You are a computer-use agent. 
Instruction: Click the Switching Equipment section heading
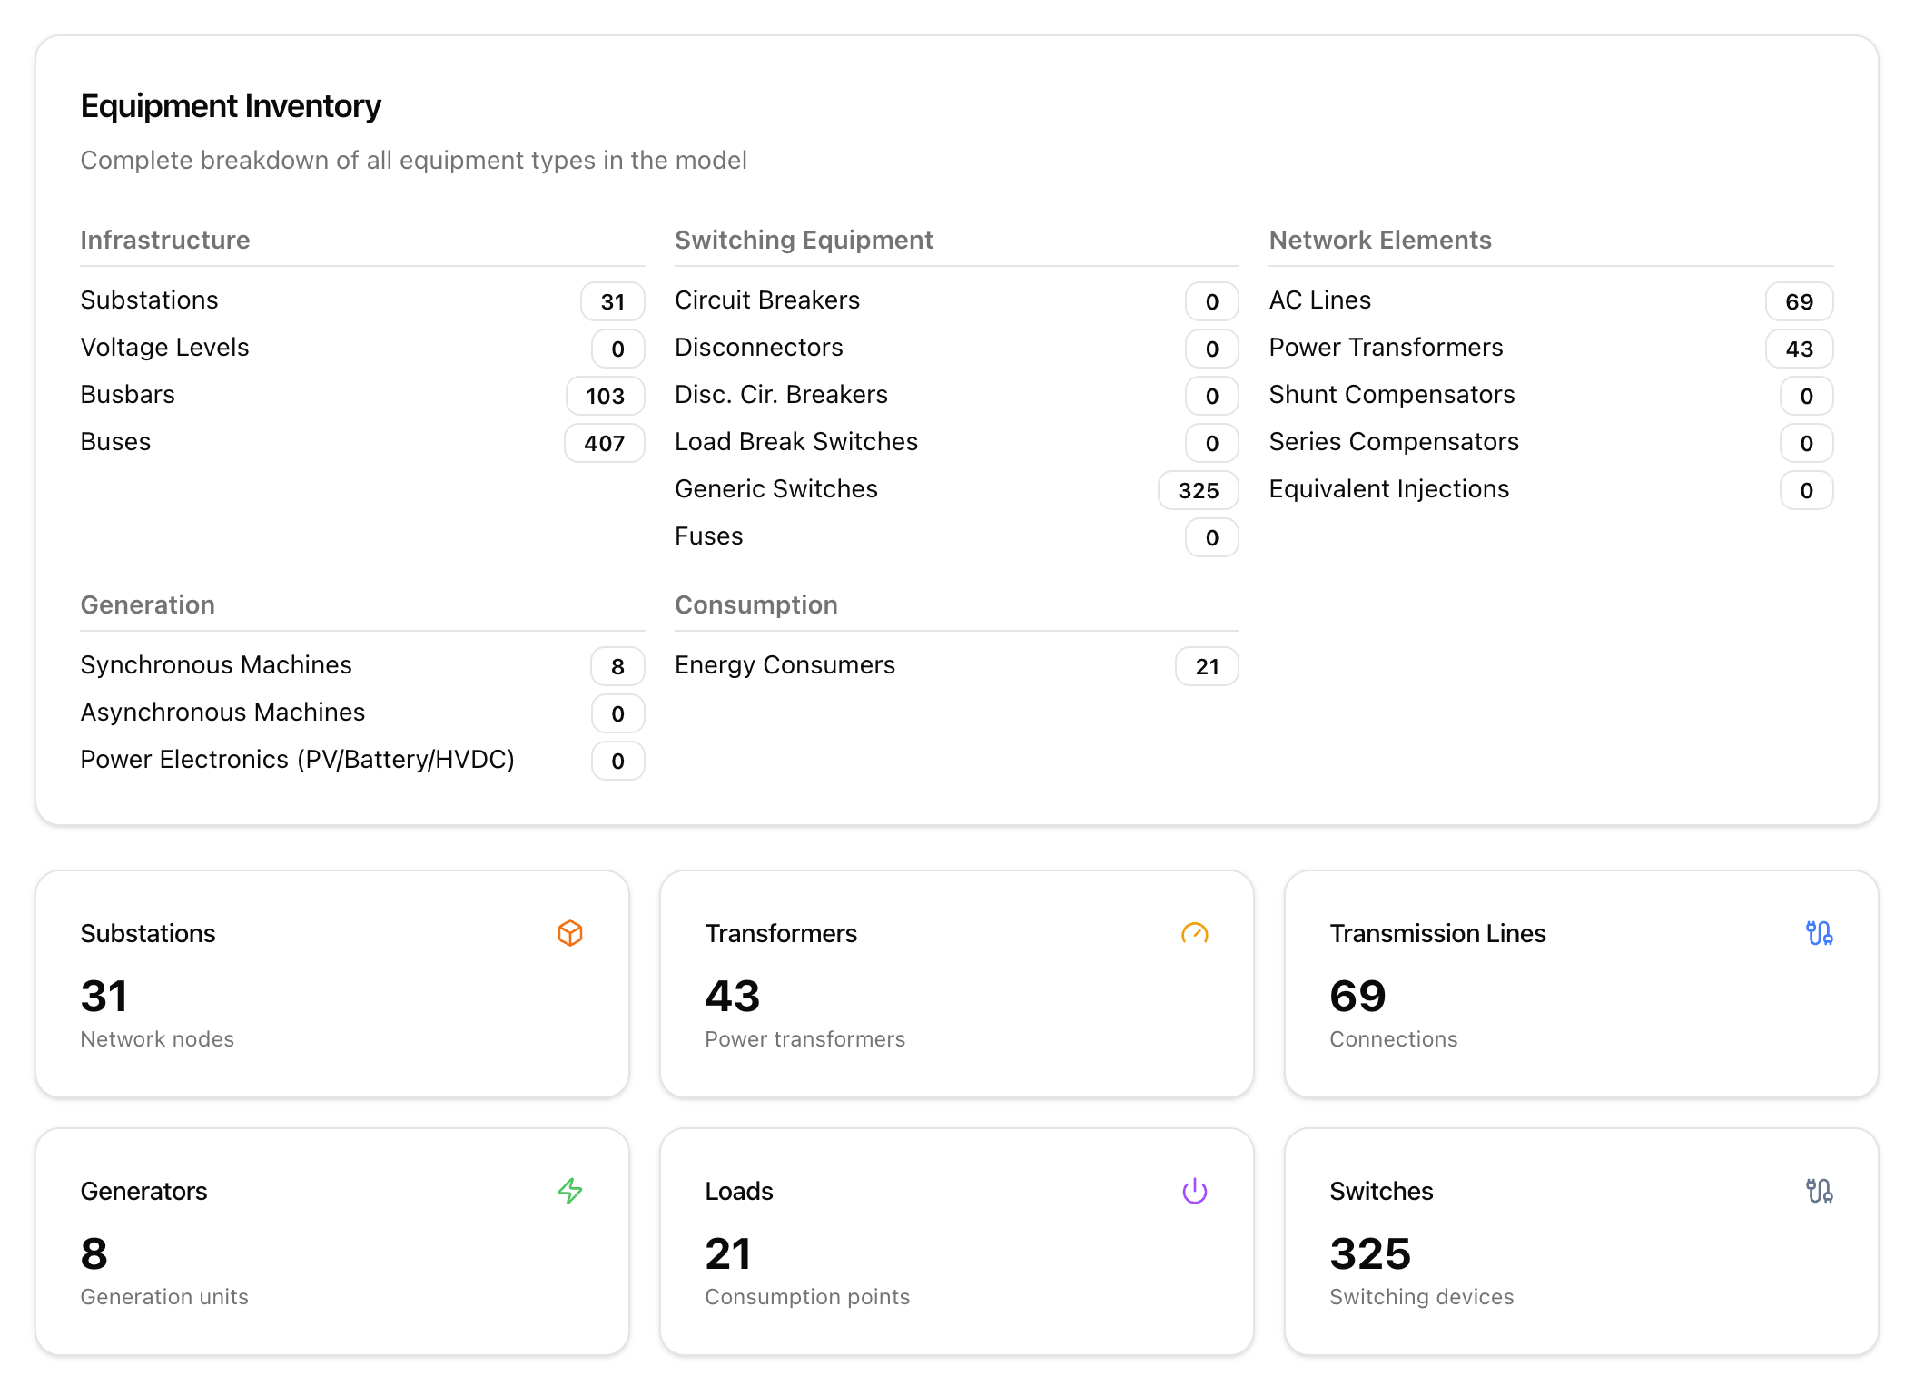[x=803, y=240]
